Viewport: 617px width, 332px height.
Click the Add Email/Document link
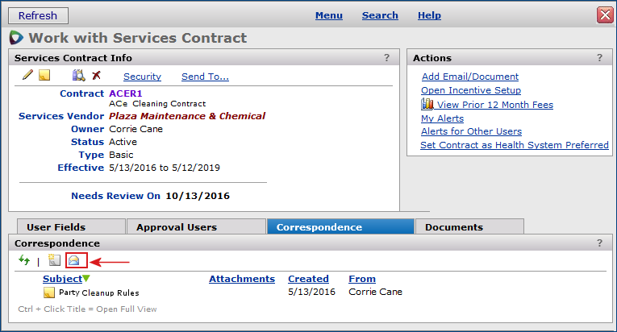469,77
